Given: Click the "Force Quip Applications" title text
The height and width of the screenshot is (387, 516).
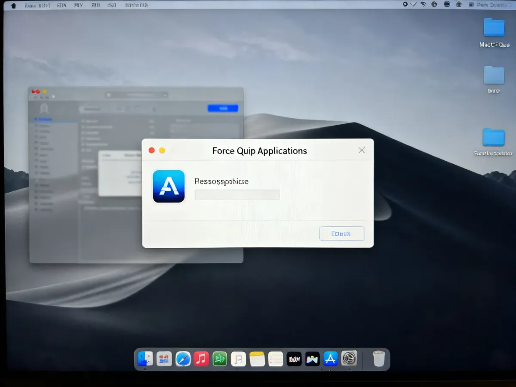Looking at the screenshot, I should 260,151.
